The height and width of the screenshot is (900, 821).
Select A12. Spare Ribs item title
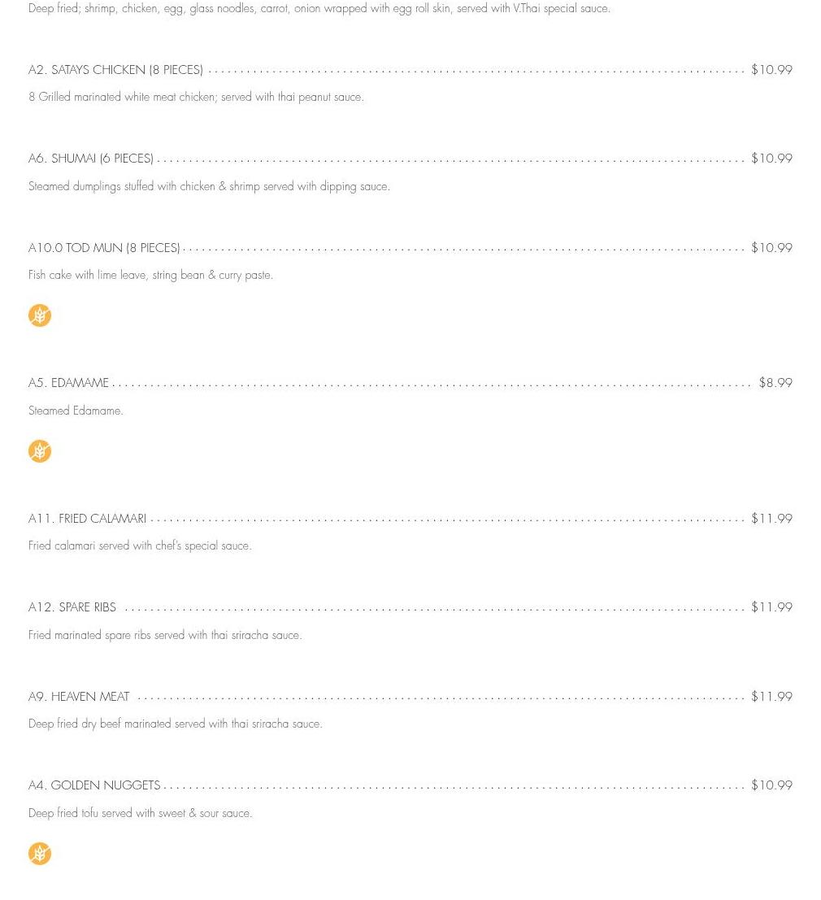[x=72, y=607]
